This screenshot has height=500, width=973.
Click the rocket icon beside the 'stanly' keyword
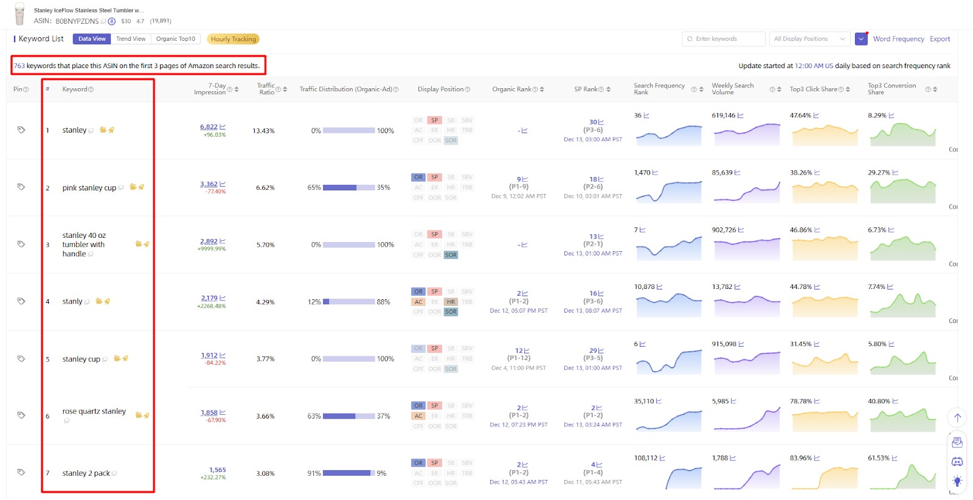tap(107, 301)
